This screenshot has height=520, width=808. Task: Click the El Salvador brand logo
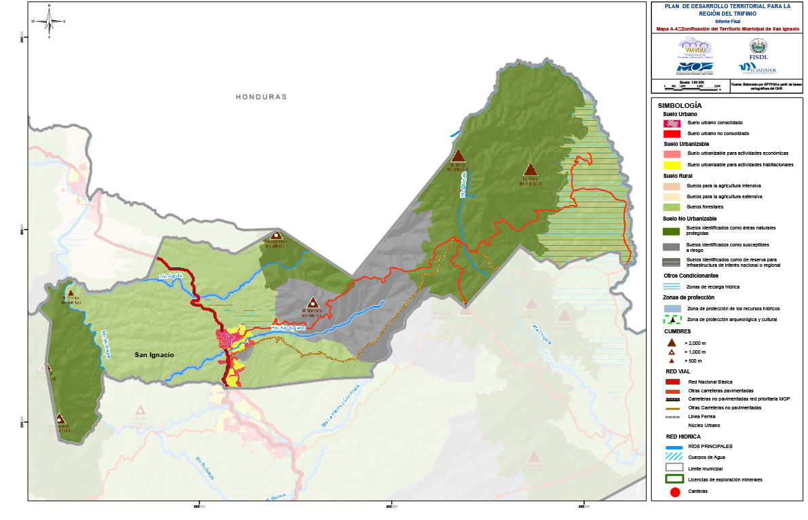coord(758,68)
